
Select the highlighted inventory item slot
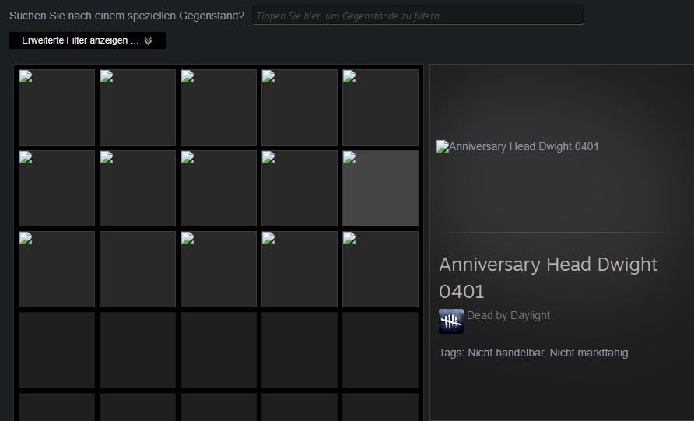coord(380,188)
